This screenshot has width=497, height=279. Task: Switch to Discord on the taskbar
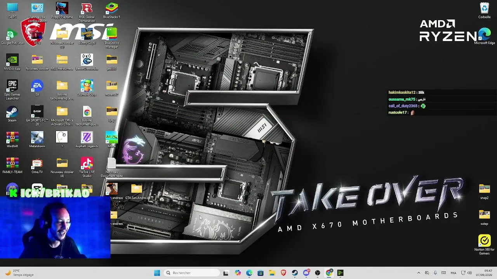pos(306,273)
